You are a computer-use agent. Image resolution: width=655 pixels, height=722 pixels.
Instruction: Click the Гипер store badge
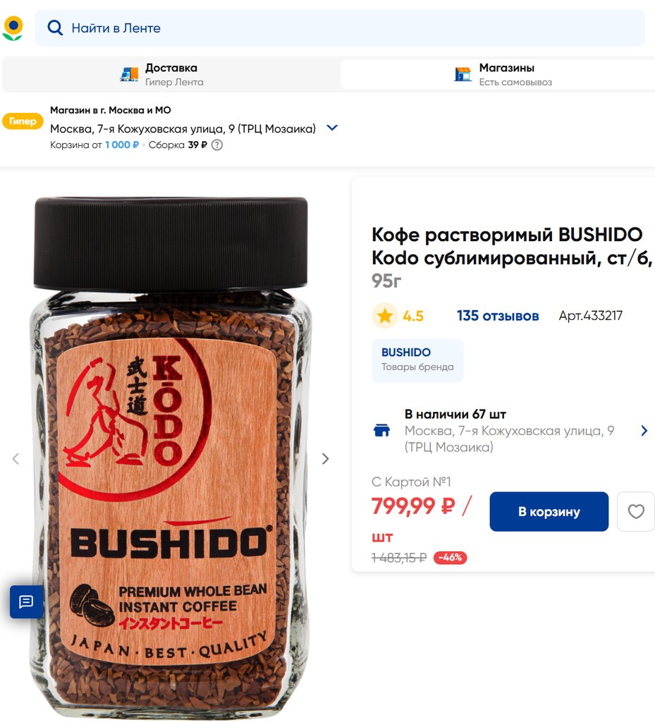tap(23, 121)
